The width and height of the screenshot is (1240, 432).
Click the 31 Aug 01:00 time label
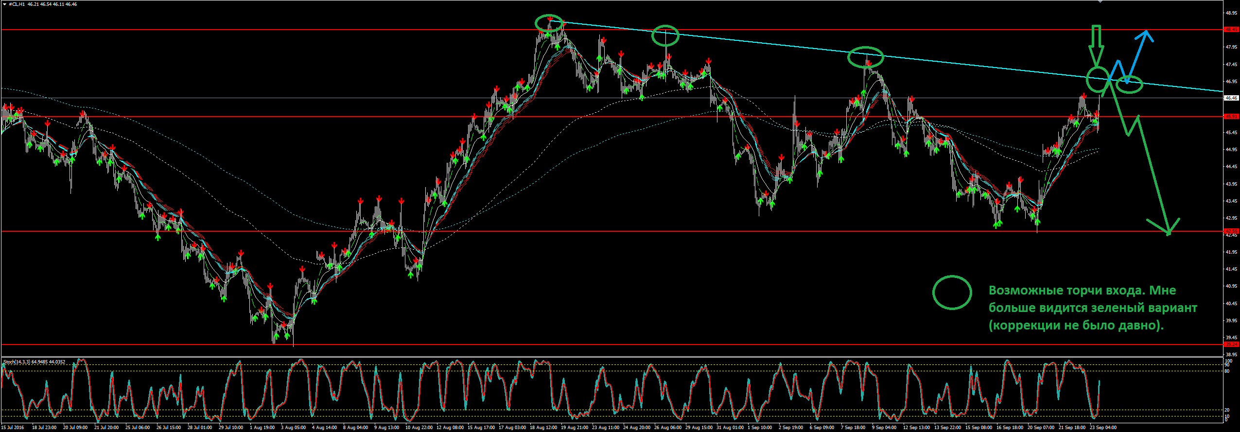[x=730, y=428]
